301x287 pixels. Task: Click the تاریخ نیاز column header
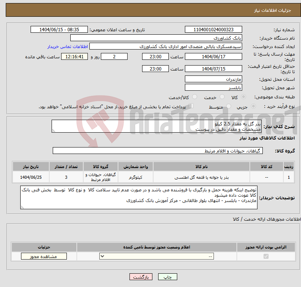click(31, 167)
